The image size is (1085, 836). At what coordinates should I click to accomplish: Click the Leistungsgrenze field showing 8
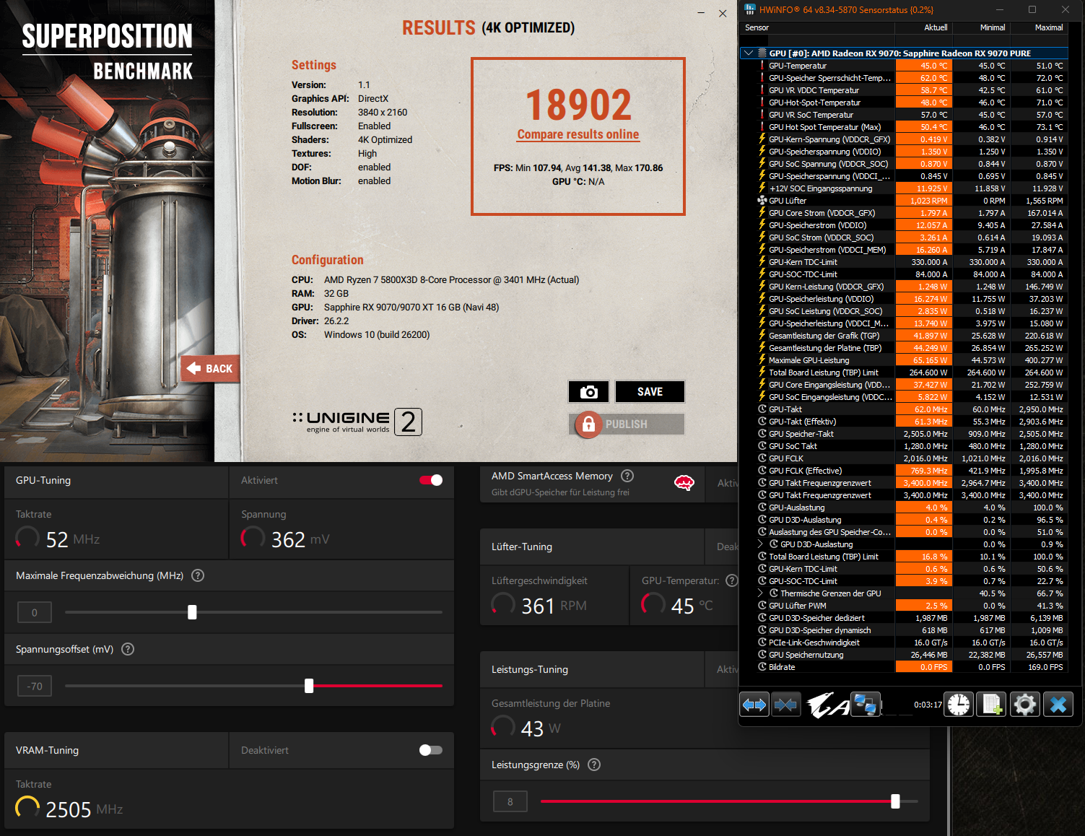510,801
